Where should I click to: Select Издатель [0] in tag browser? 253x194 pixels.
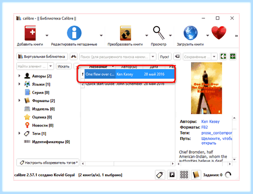[43, 109]
